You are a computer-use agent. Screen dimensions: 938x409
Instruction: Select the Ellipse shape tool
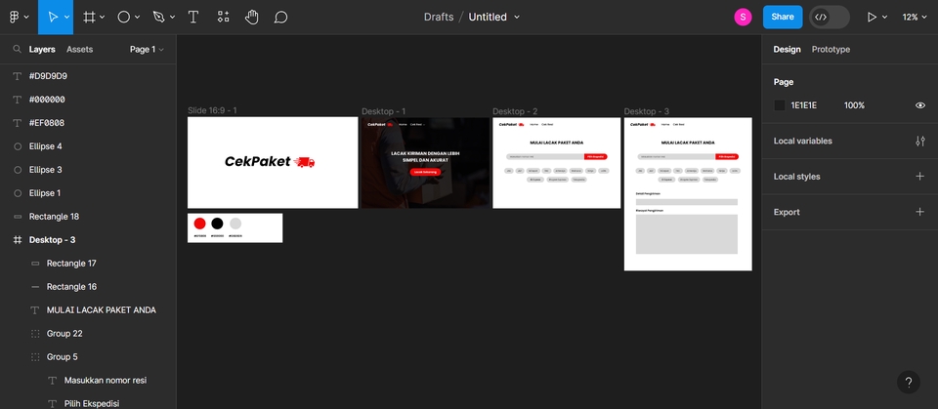coord(124,17)
